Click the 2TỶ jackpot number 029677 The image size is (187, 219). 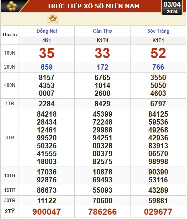point(158,211)
